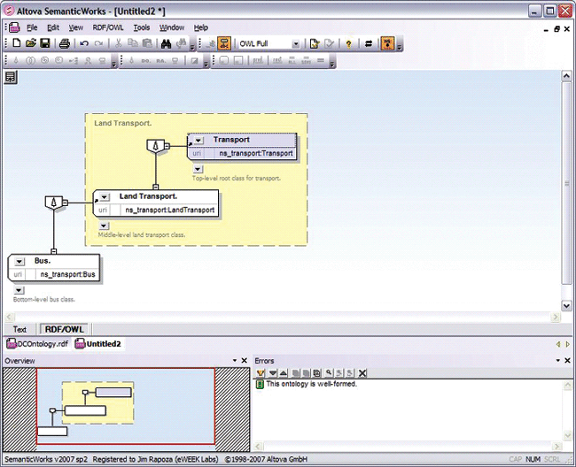The image size is (576, 467).
Task: Expand dropdown above 'Top-level root class' comment
Action: (198, 169)
